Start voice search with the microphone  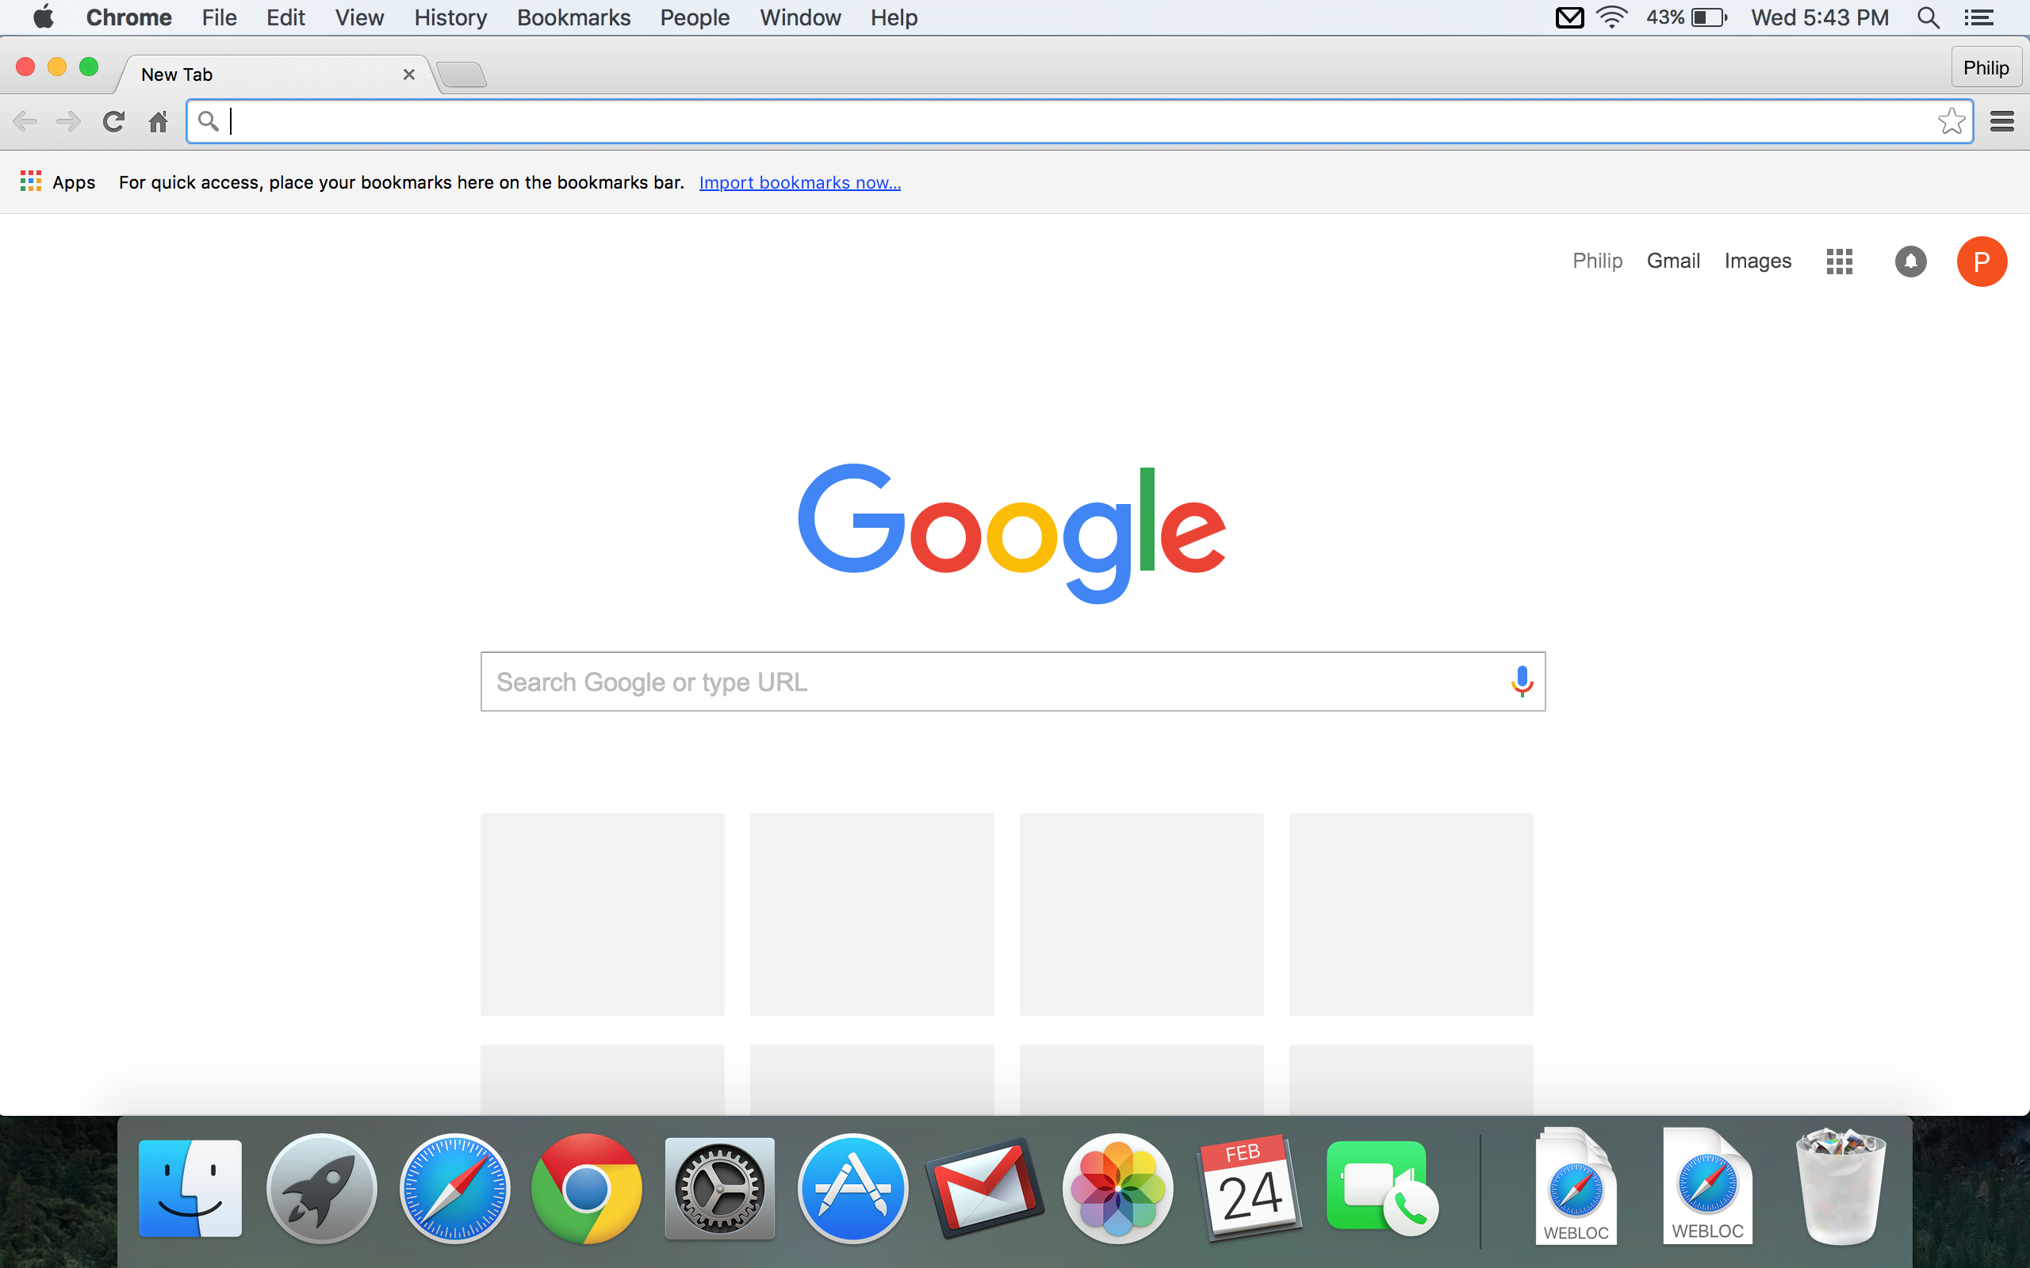pos(1522,681)
